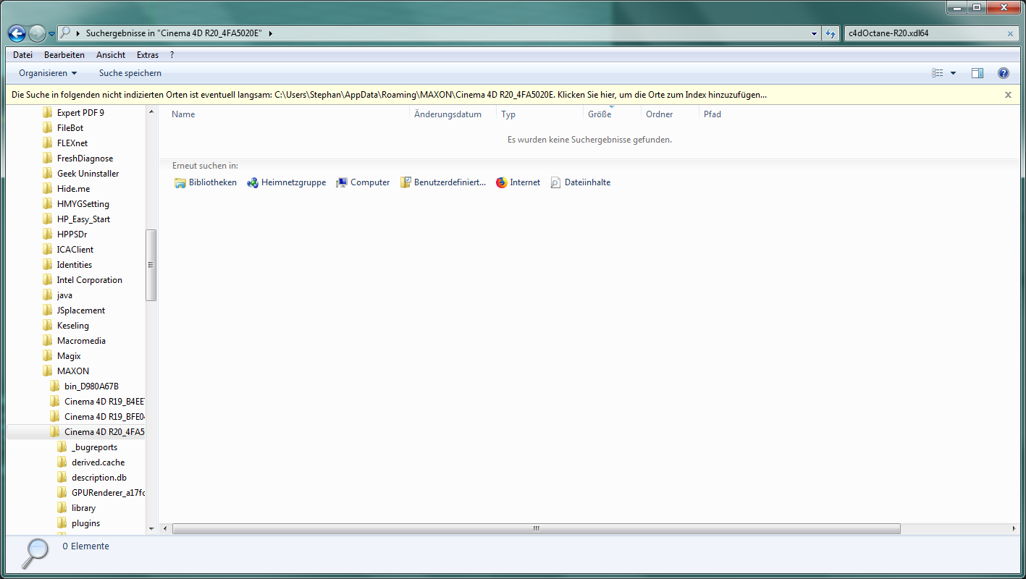Open the Extras menu
The image size is (1026, 579).
coord(148,55)
